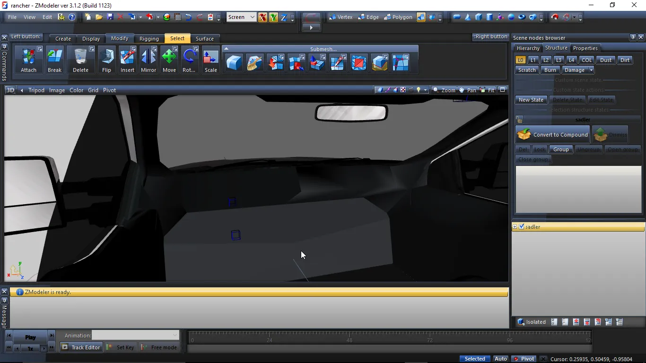Viewport: 646px width, 363px height.
Task: Click the Save floppy disk icon
Action: 110,17
